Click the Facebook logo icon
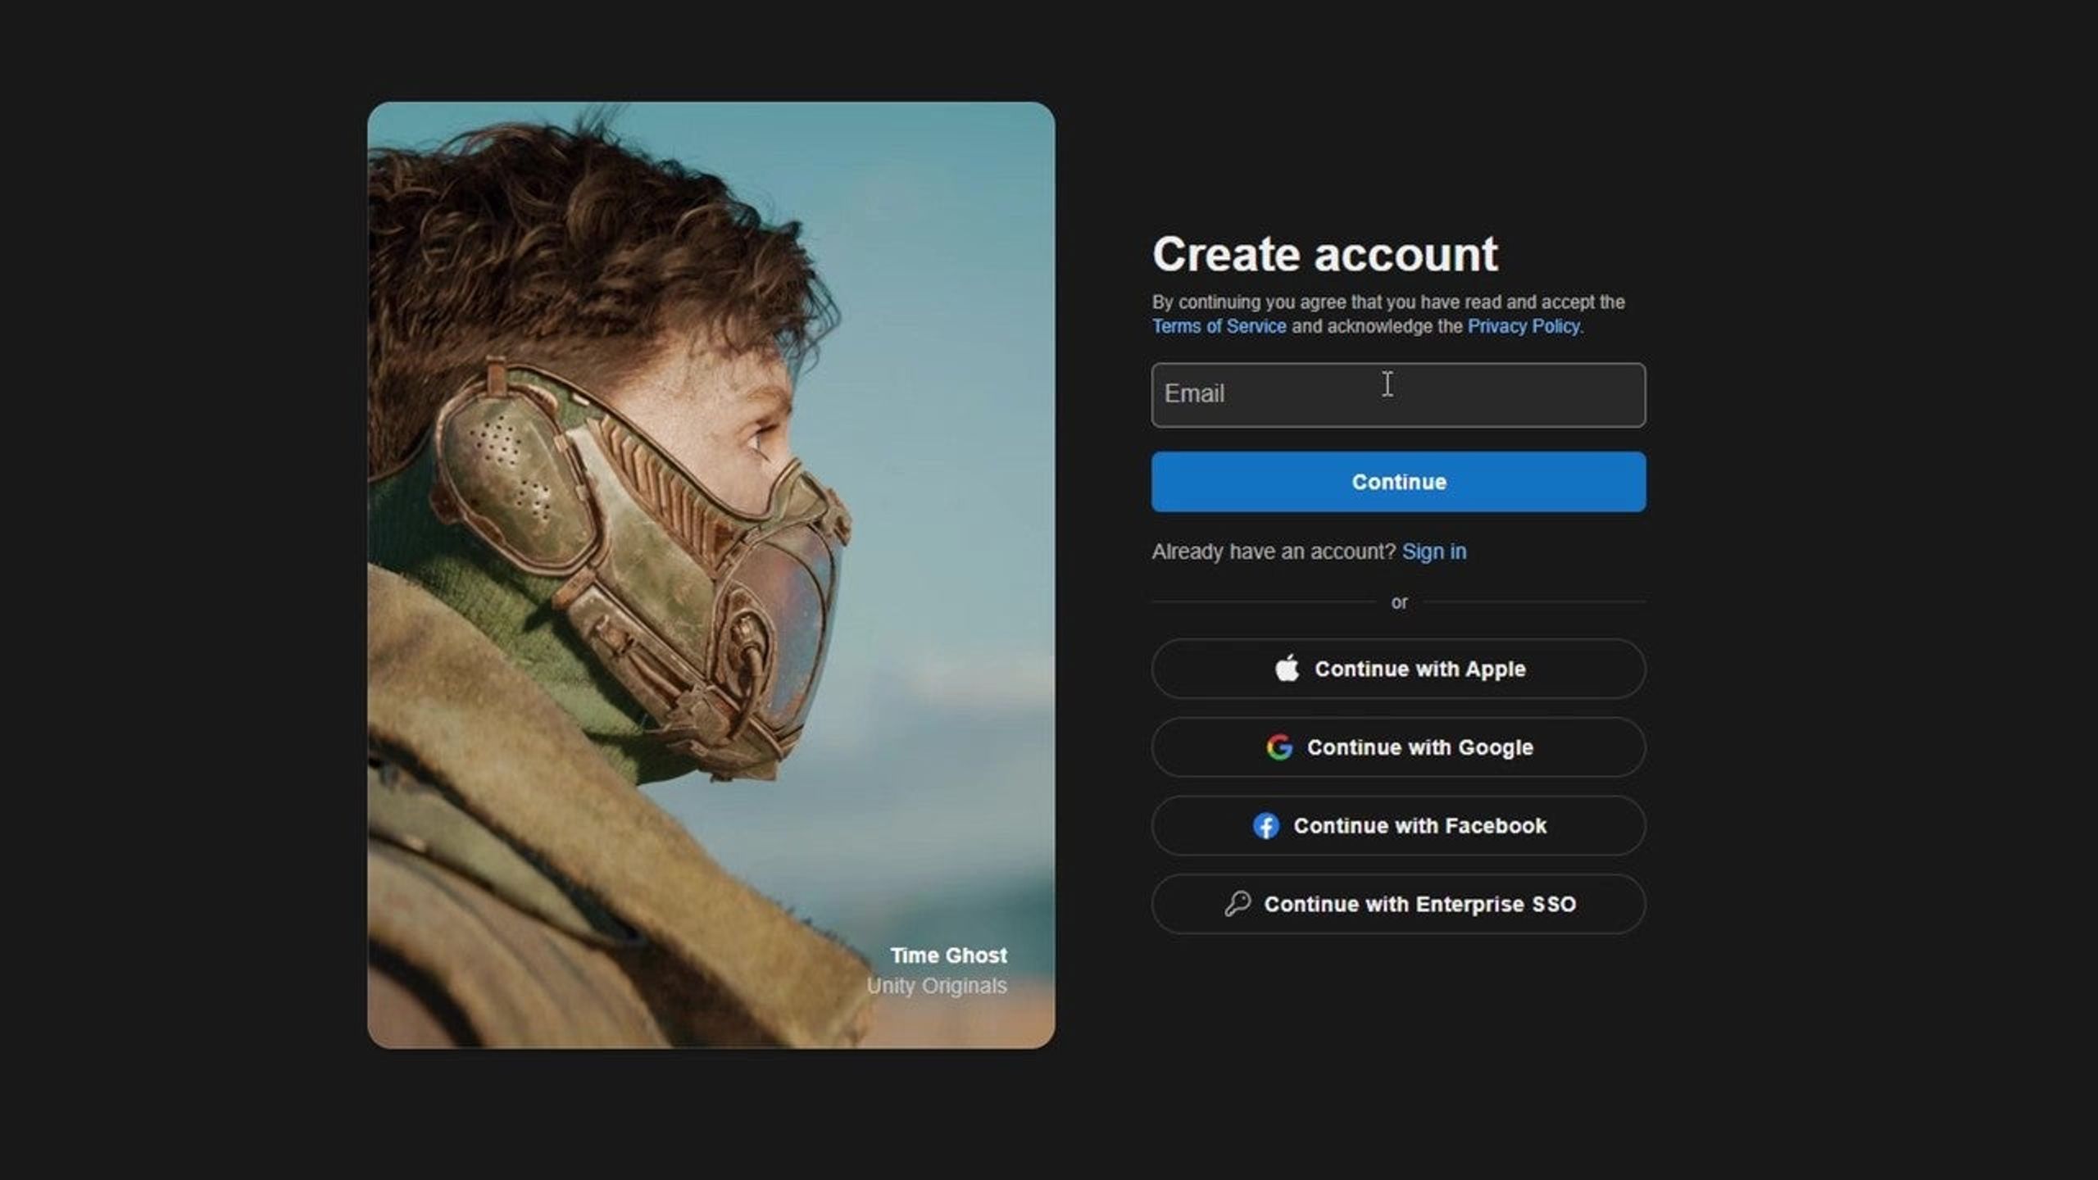This screenshot has width=2098, height=1180. coord(1266,826)
